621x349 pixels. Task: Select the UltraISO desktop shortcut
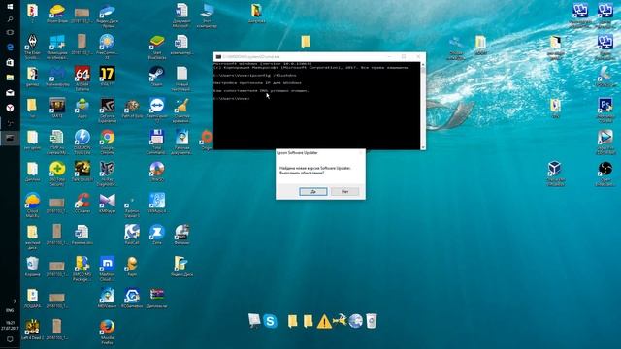157,172
